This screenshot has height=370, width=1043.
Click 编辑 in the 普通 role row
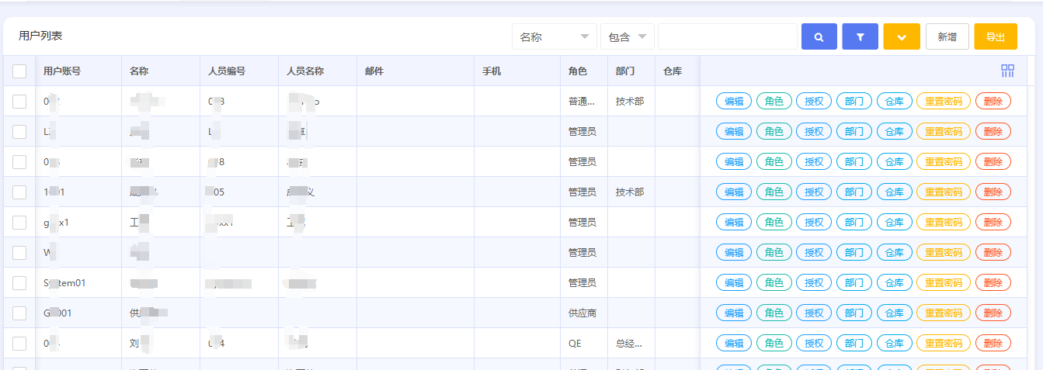click(x=734, y=101)
